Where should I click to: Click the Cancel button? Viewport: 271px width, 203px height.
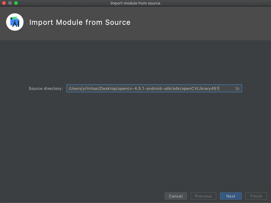click(176, 196)
